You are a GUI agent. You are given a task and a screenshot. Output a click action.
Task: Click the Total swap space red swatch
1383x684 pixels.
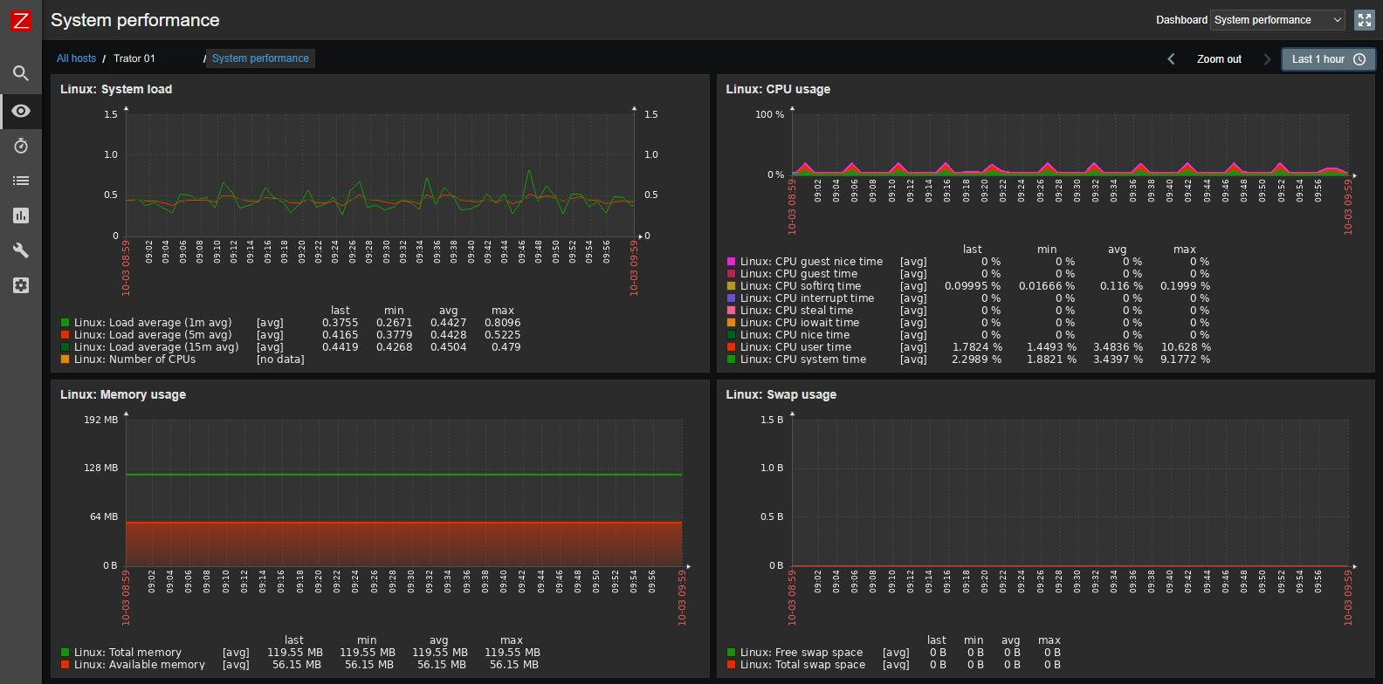click(x=731, y=665)
